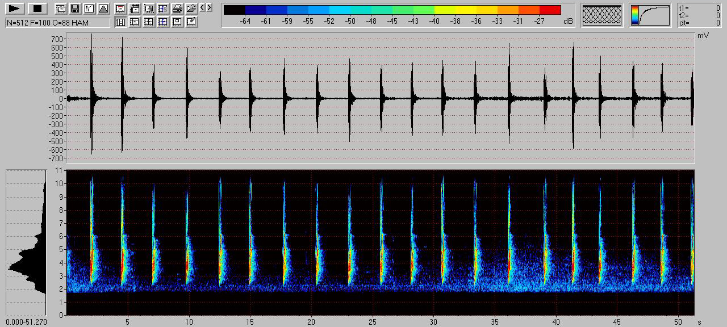Screen dimensions: 727x327
Task: Click the overlapping windows icon
Action: (x=61, y=9)
